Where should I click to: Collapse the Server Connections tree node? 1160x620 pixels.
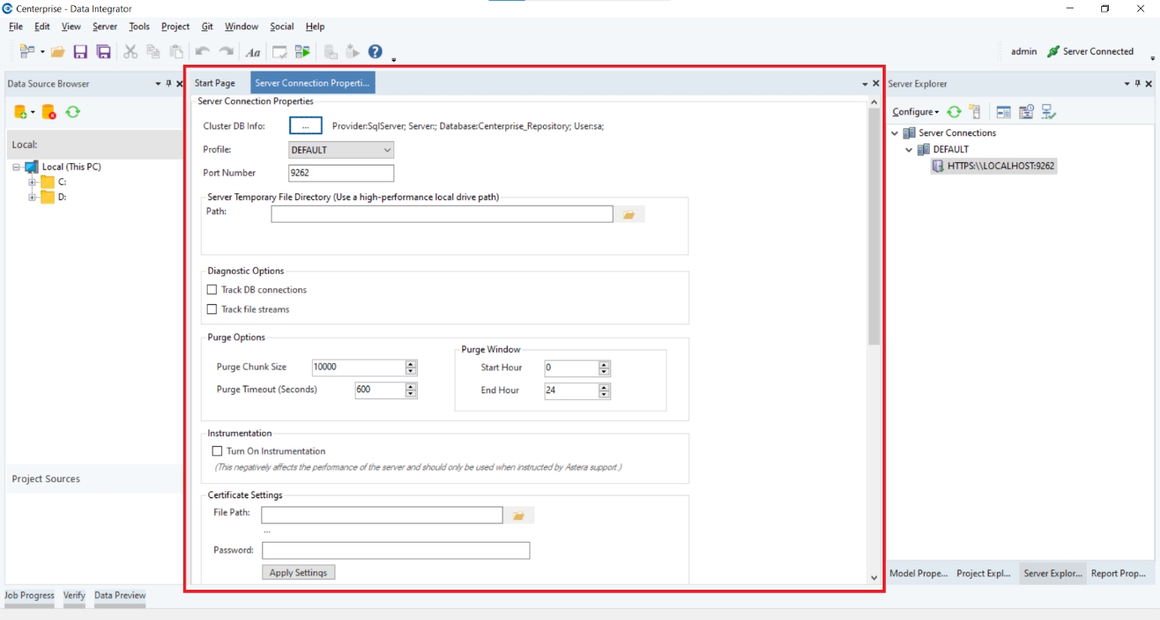click(x=894, y=133)
